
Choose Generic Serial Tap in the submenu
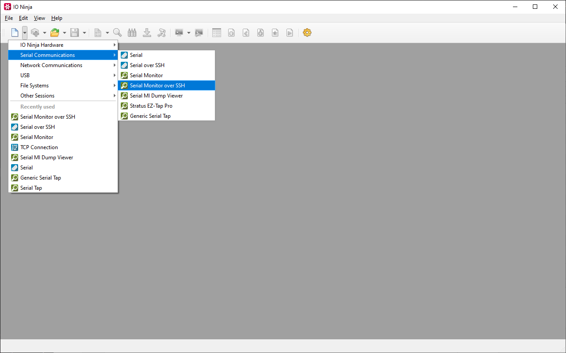click(167, 116)
